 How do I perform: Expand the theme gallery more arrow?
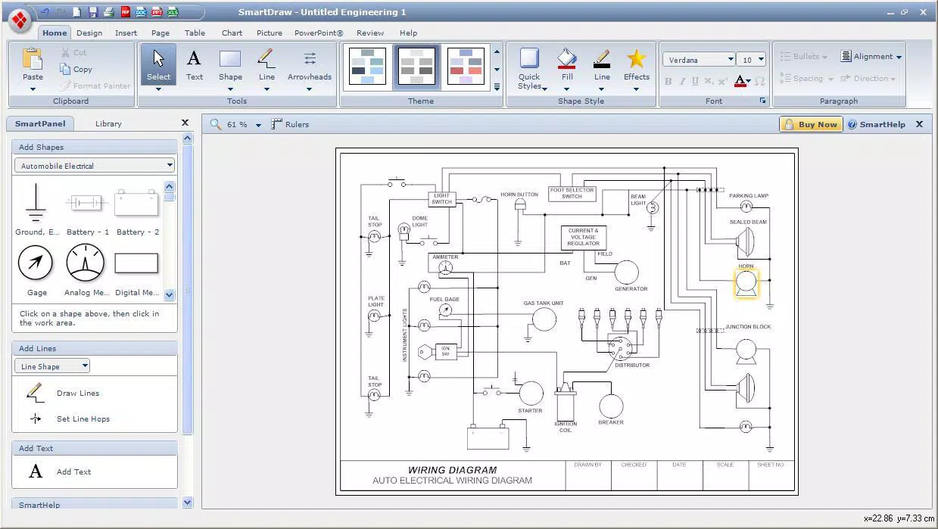[x=497, y=87]
